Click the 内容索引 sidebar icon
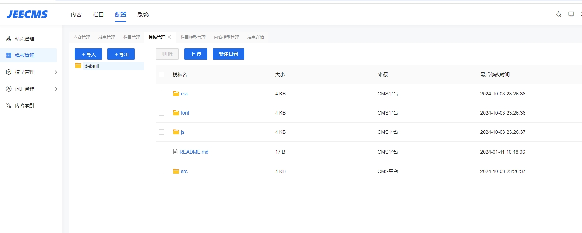 click(9, 106)
